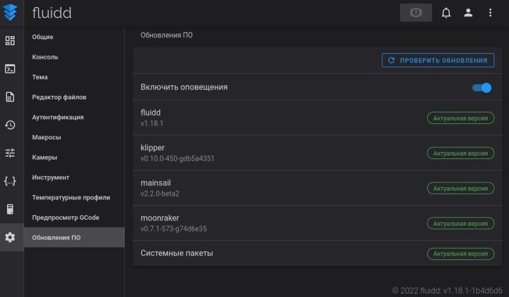Open the Configuration curly braces icon
Viewport: 509px width, 297px height.
(x=10, y=181)
